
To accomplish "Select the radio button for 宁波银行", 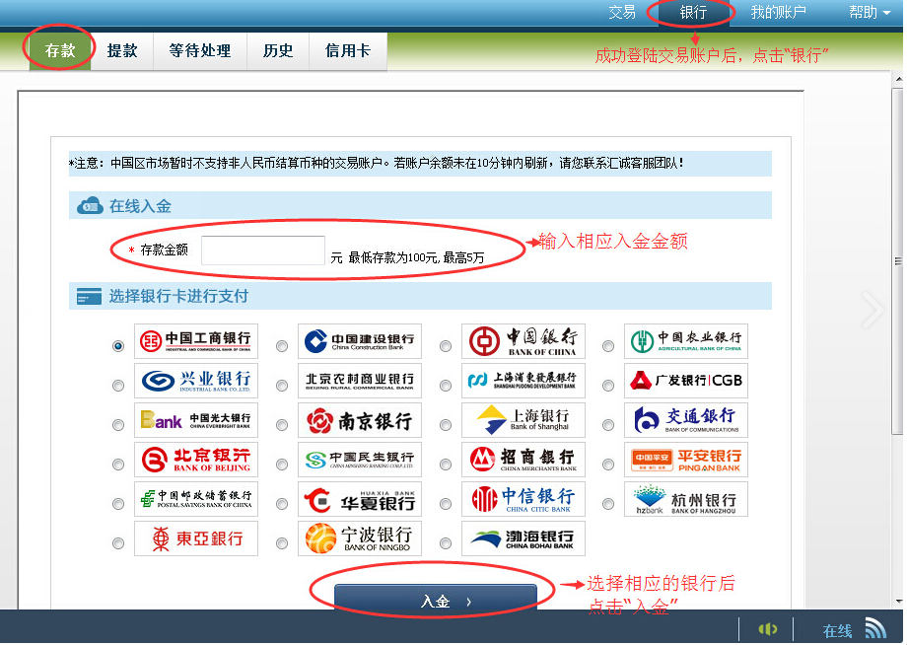I will [x=282, y=543].
